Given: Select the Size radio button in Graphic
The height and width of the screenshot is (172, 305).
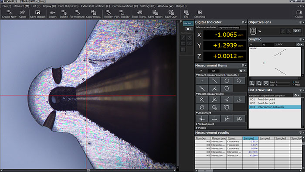Looking at the screenshot, I should (294, 82).
